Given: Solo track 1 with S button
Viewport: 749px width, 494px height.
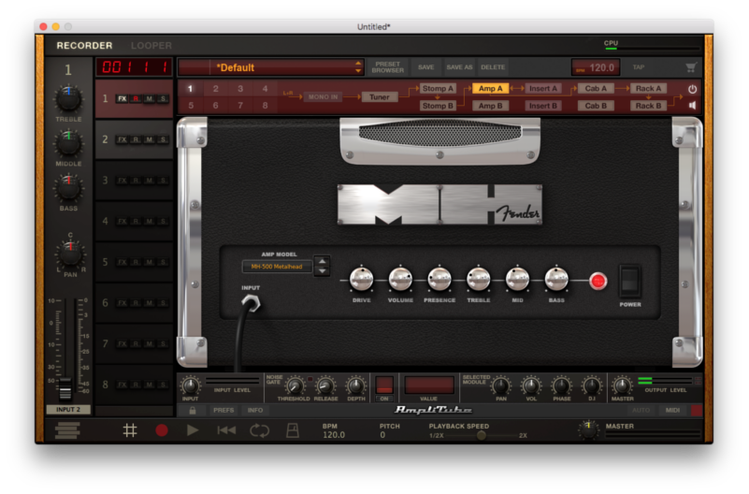Looking at the screenshot, I should pos(164,99).
